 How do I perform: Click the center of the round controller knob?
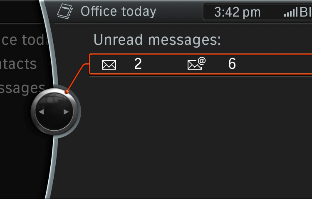click(x=54, y=112)
